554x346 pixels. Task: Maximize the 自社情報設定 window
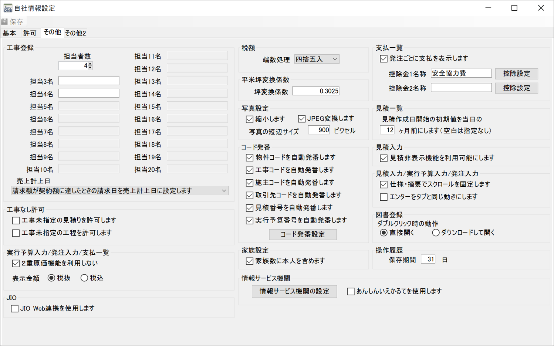pyautogui.click(x=514, y=8)
